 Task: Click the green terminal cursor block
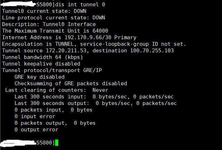tap(57, 143)
